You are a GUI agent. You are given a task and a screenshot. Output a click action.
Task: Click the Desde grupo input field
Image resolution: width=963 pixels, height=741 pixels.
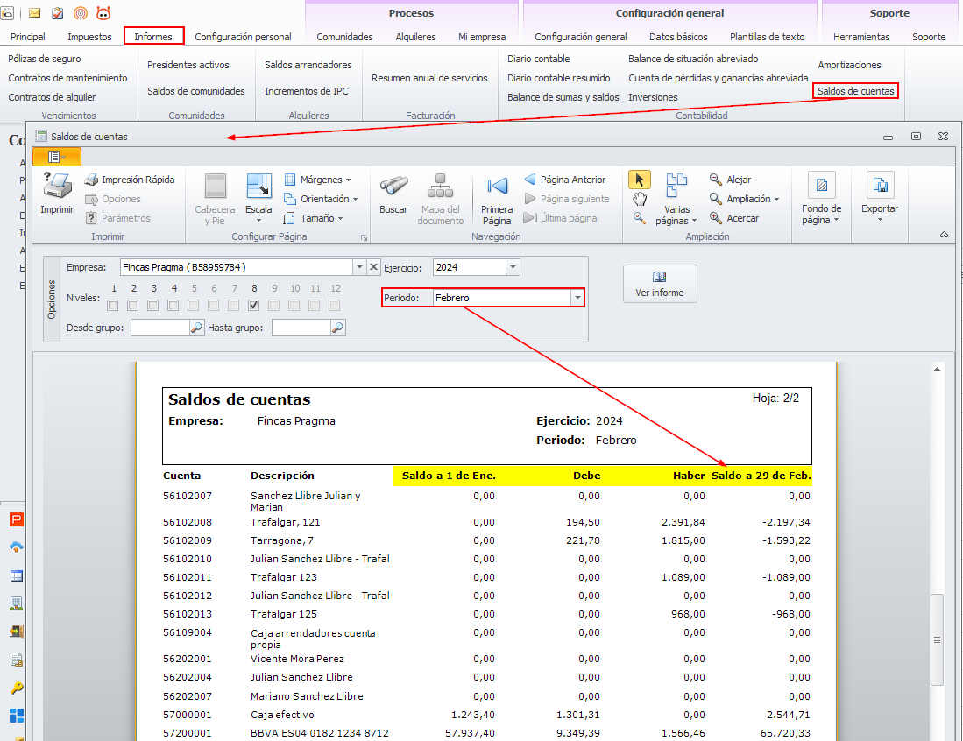click(x=160, y=328)
